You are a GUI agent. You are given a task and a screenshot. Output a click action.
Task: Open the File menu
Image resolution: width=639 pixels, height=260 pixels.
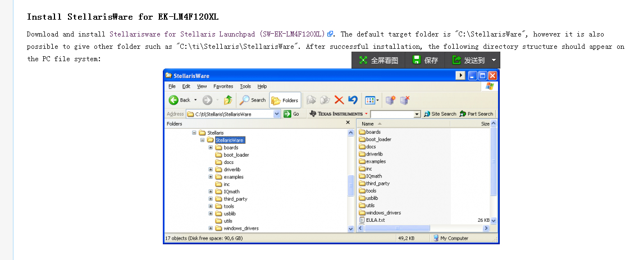point(172,86)
